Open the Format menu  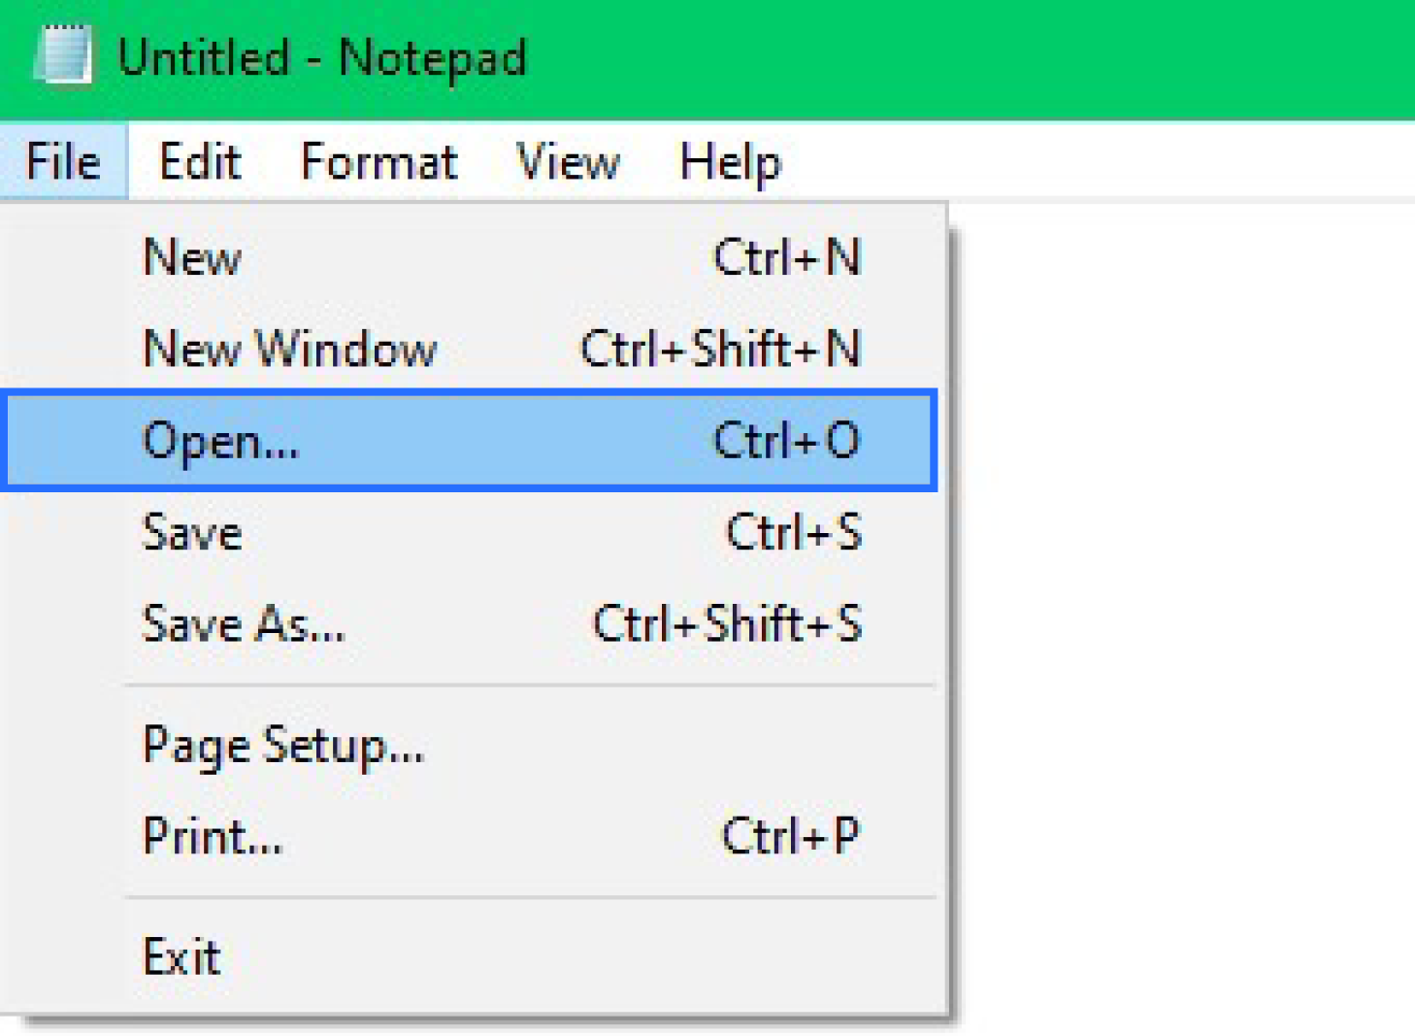click(378, 161)
